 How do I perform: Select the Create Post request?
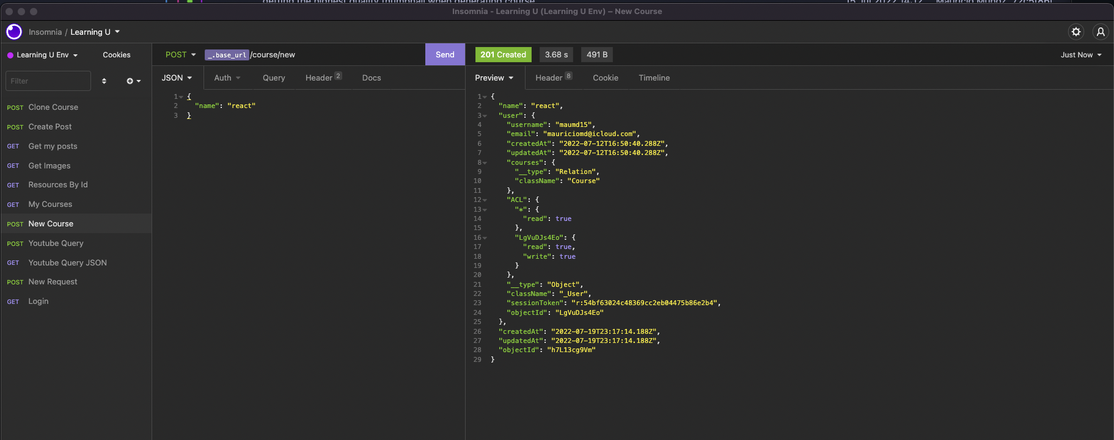click(x=76, y=126)
